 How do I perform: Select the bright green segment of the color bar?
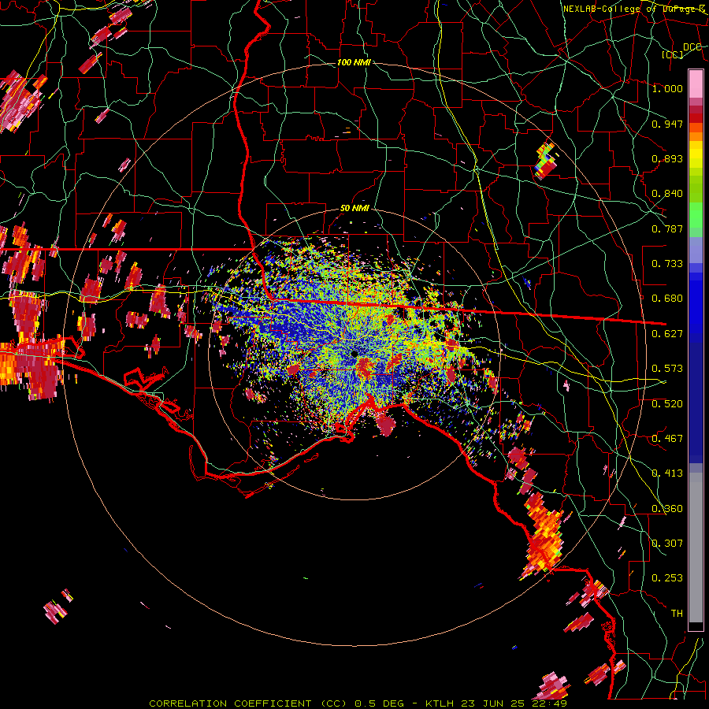(x=696, y=215)
